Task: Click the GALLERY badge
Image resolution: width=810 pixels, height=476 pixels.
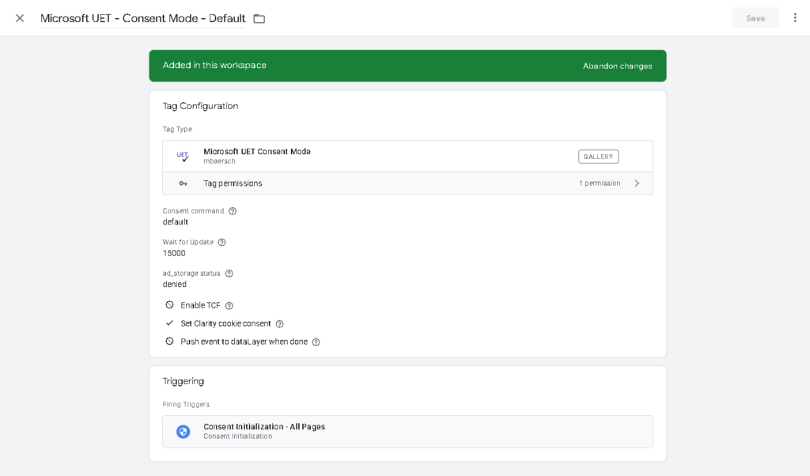Action: point(598,157)
